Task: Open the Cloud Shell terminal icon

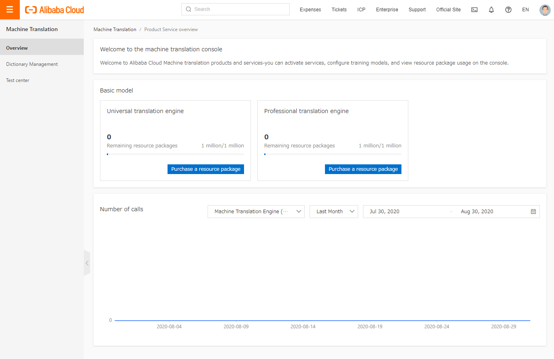Action: point(474,10)
